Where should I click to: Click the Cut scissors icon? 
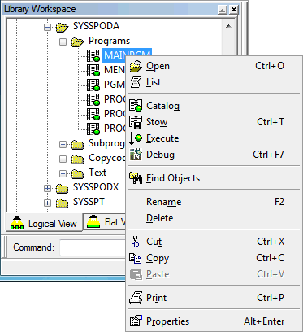[135, 242]
